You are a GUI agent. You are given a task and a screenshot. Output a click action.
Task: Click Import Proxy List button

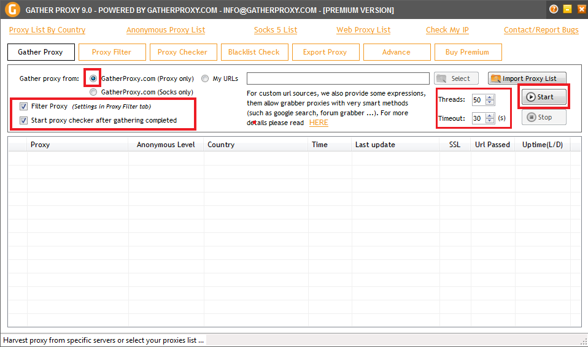[527, 78]
